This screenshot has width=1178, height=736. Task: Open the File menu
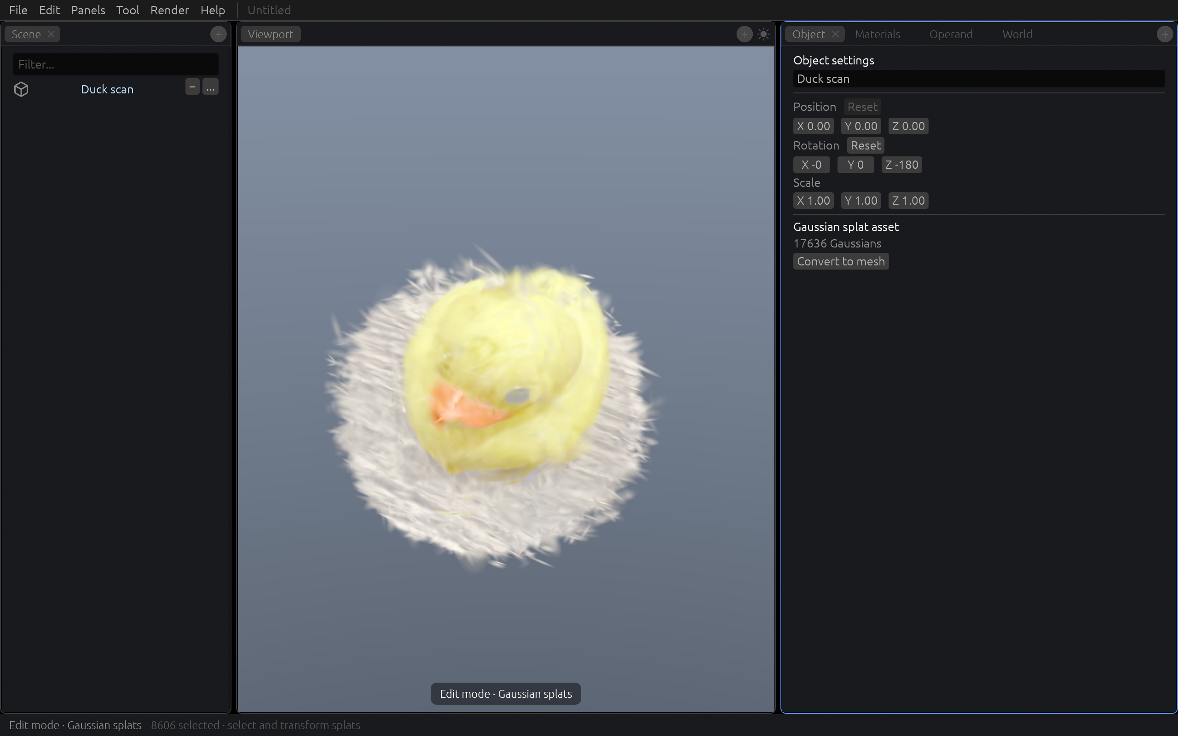click(18, 10)
